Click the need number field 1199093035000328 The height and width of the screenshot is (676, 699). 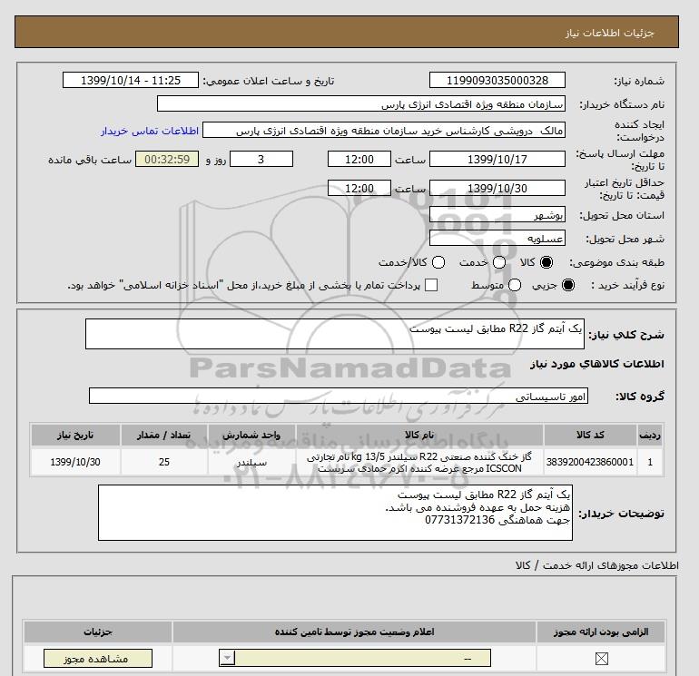(x=497, y=80)
